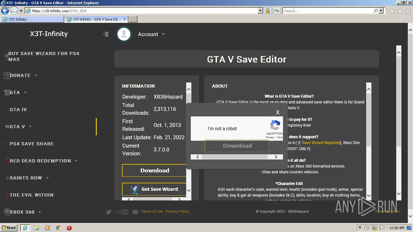This screenshot has height=232, width=413.
Task: Open GTA IV in the sidebar
Action: coord(18,110)
